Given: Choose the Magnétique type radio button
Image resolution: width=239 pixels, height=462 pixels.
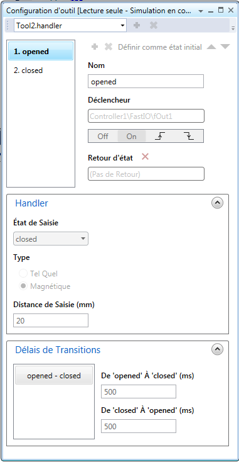Looking at the screenshot, I should (x=23, y=286).
